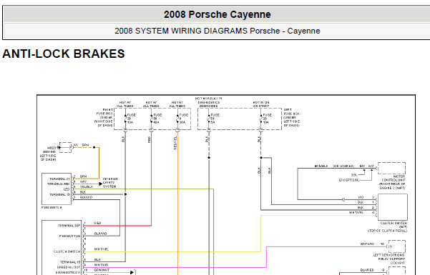Select the 30A fuse in the right fuse box
Image resolution: width=430 pixels, height=275 pixels.
coord(182,119)
